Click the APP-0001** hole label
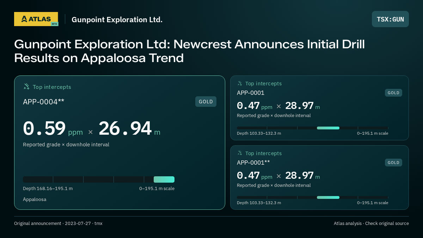Screen dimensions: 423x238 click(253, 163)
